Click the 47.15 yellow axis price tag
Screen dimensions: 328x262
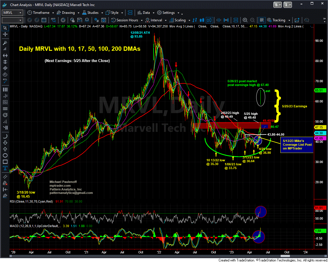[x=320, y=127]
